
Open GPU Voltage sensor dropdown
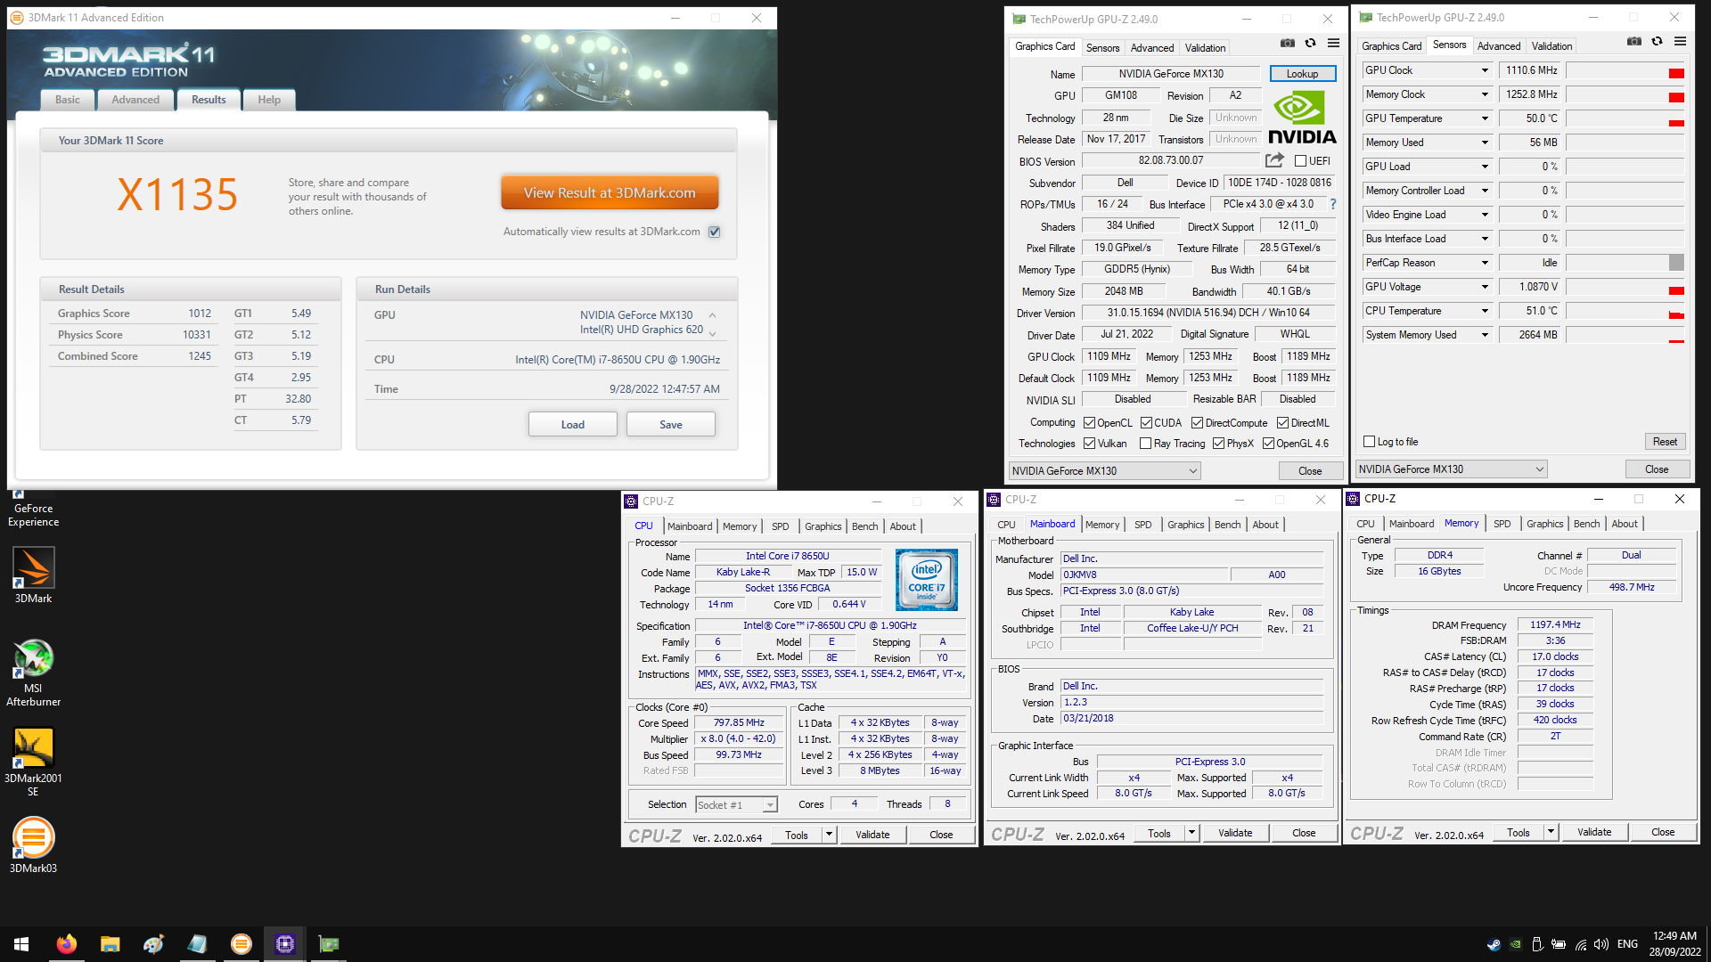(x=1485, y=287)
